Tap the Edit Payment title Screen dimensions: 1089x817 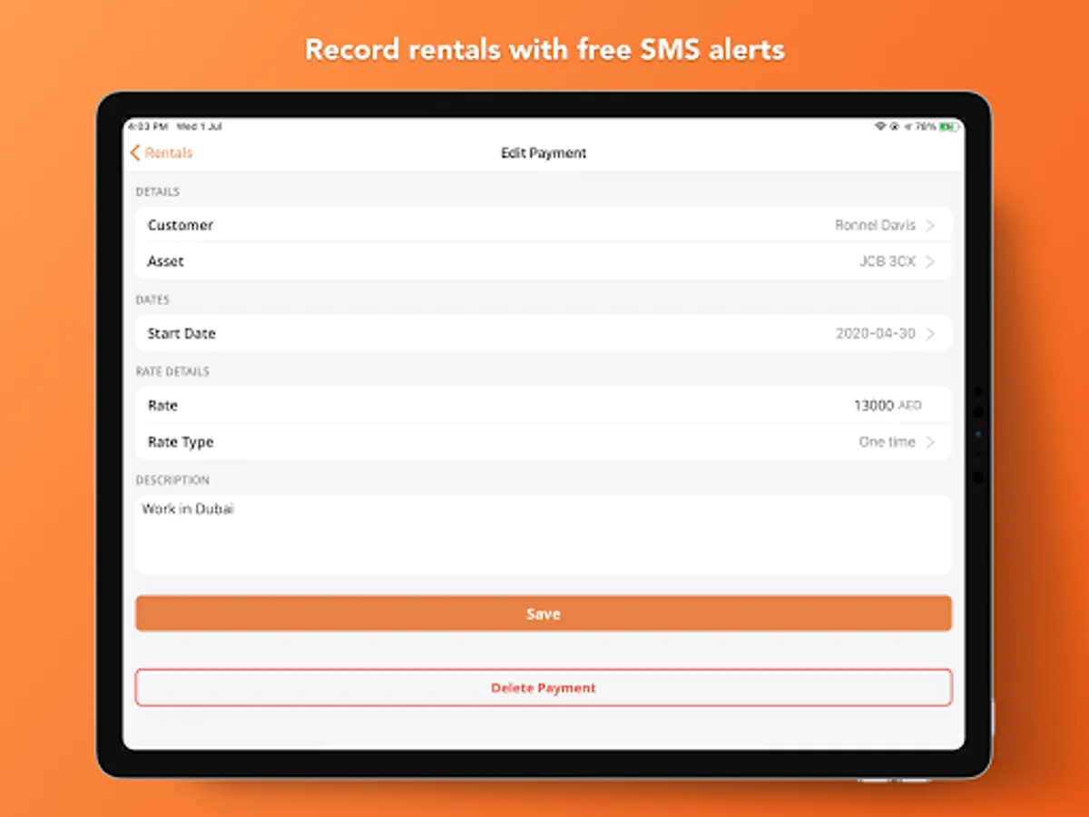pos(544,153)
